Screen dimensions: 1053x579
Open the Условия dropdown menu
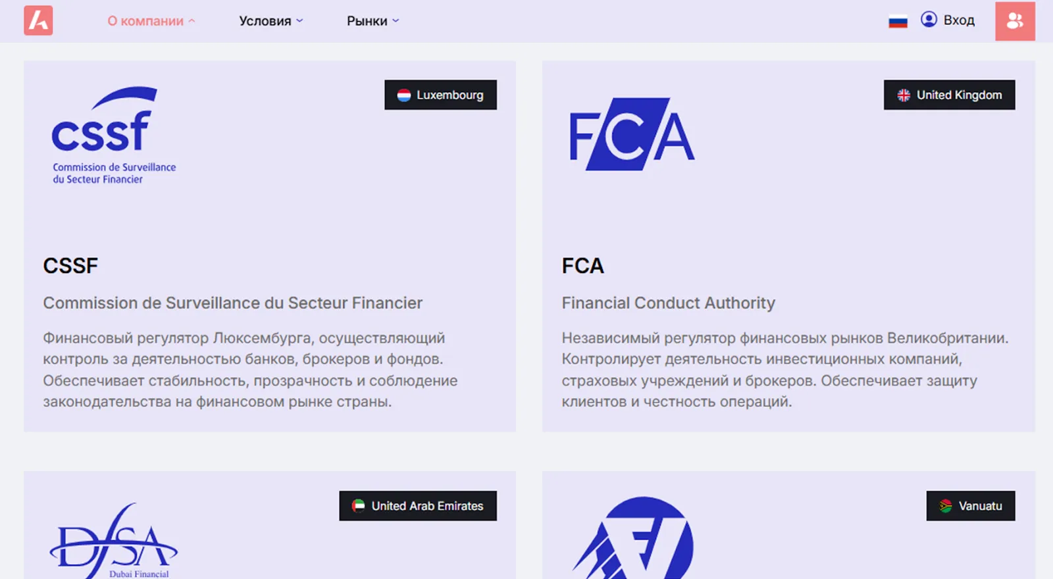click(271, 21)
